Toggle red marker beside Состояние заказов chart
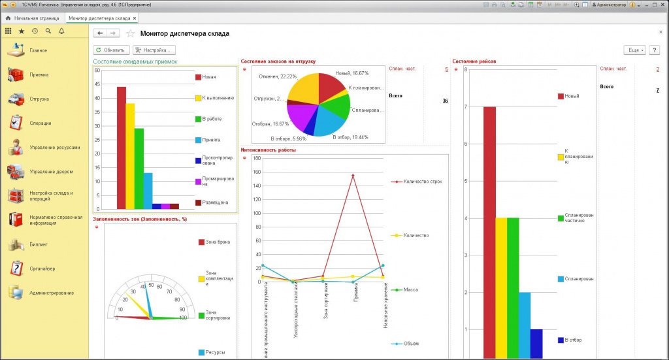669x360 pixels. pyautogui.click(x=244, y=69)
